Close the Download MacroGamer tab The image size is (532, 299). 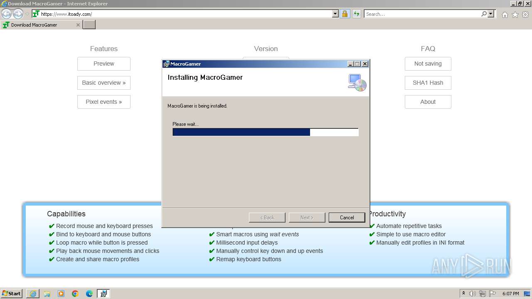(78, 25)
